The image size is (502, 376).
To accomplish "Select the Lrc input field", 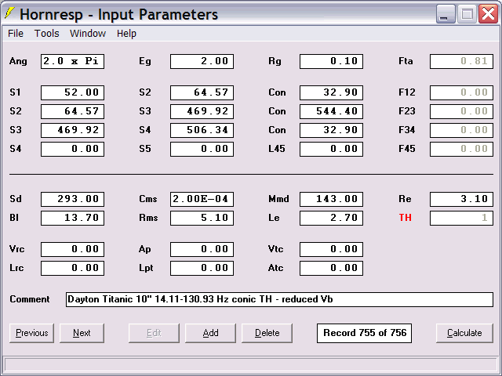I will point(72,268).
